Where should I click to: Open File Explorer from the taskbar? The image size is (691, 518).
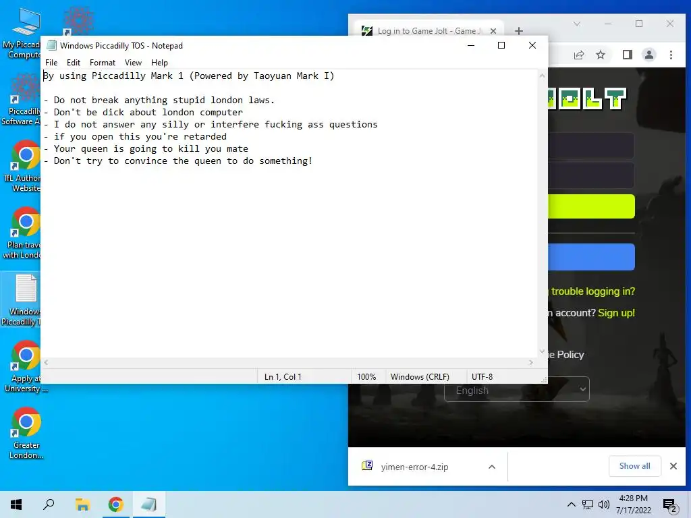coord(82,505)
